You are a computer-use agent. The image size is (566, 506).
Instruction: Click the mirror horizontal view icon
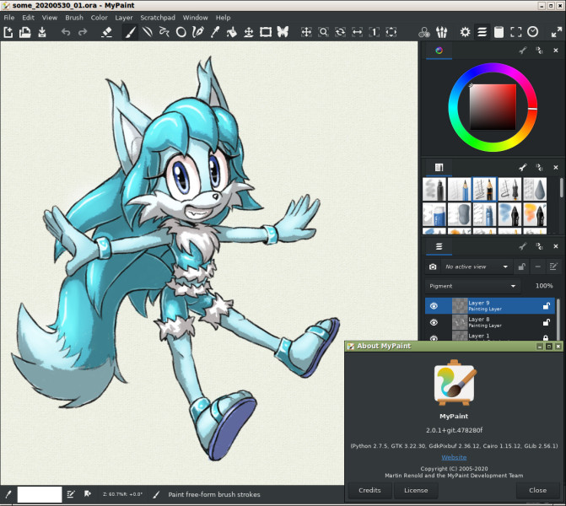tap(358, 32)
